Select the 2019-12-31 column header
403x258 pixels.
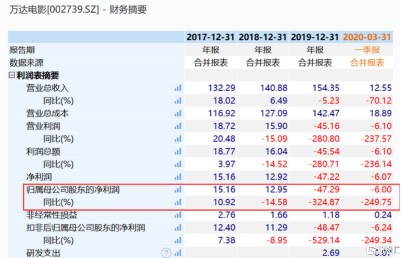315,37
